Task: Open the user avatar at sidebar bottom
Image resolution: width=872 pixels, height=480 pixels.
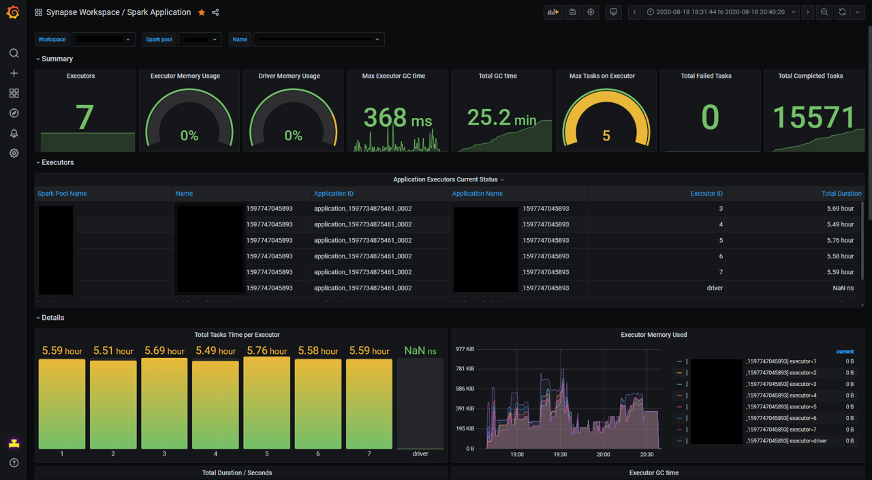Action: (x=14, y=443)
